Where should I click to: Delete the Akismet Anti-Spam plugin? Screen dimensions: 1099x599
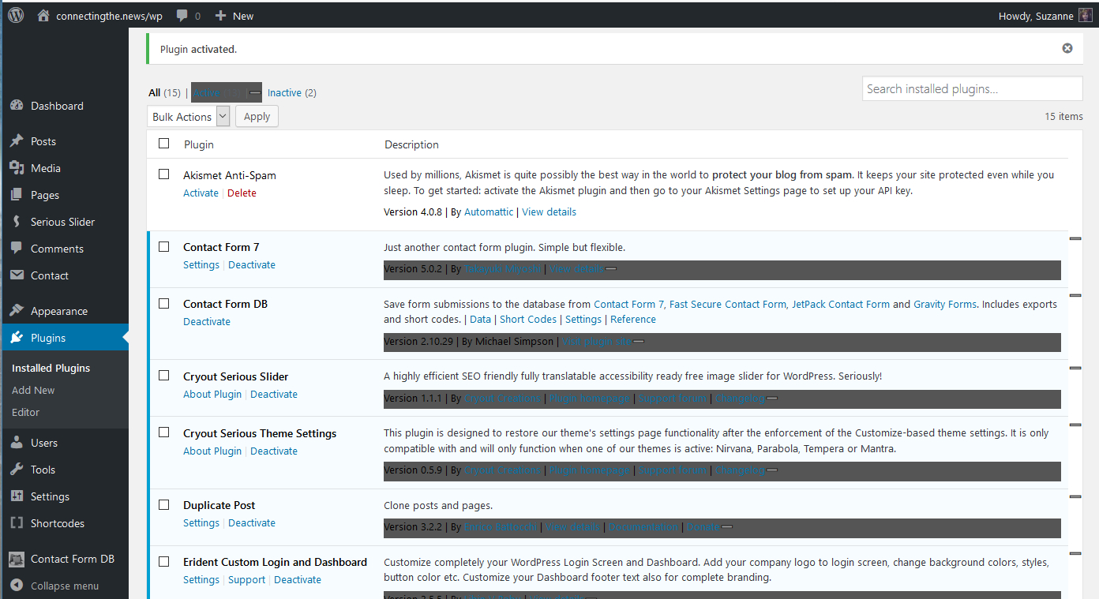click(x=242, y=193)
